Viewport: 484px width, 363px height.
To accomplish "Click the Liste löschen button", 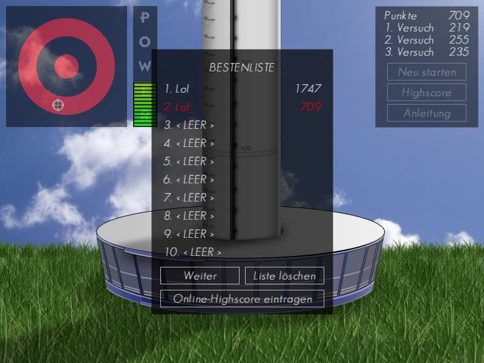I will pyautogui.click(x=284, y=276).
